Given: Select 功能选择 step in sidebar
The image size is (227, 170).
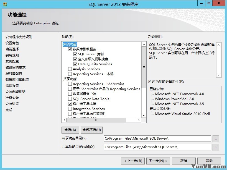Looking at the screenshot, I should pos(12,49).
